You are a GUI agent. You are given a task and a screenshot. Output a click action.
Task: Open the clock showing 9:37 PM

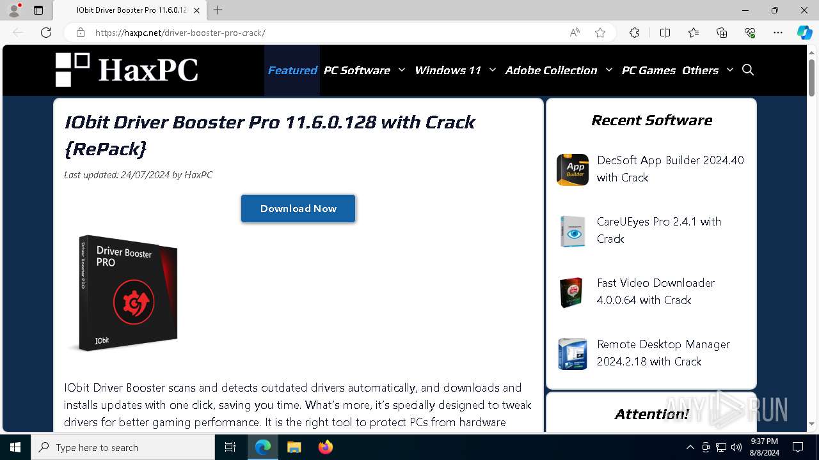pos(764,447)
